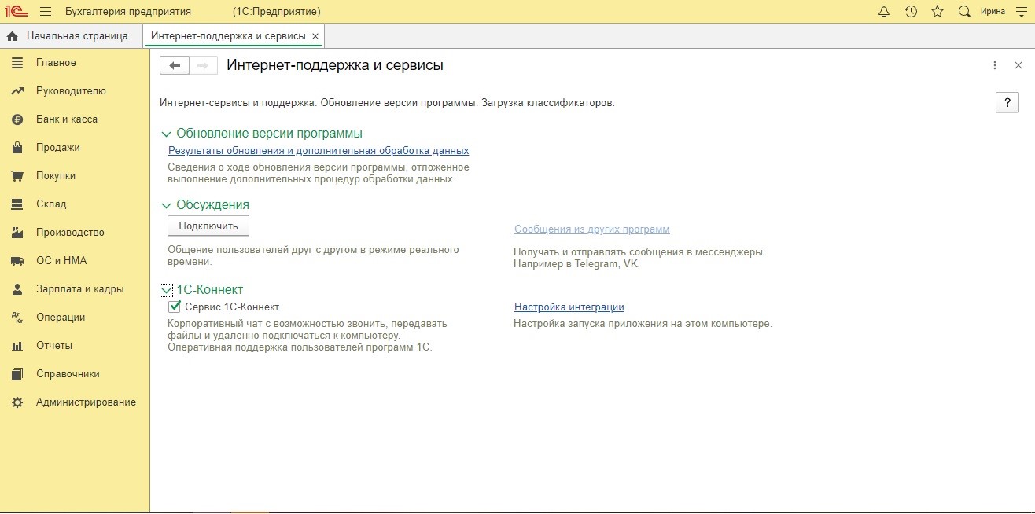Select Главное menu label

[x=56, y=63]
